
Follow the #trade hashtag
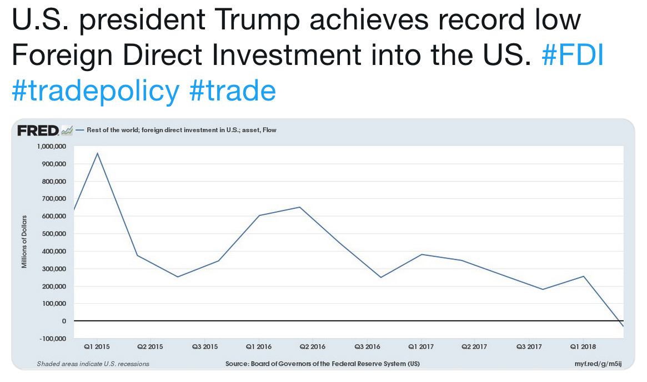(232, 91)
